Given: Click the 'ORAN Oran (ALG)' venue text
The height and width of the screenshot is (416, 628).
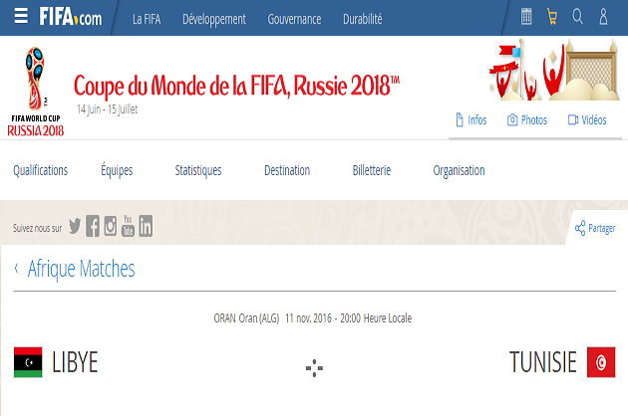Looking at the screenshot, I should tap(246, 318).
